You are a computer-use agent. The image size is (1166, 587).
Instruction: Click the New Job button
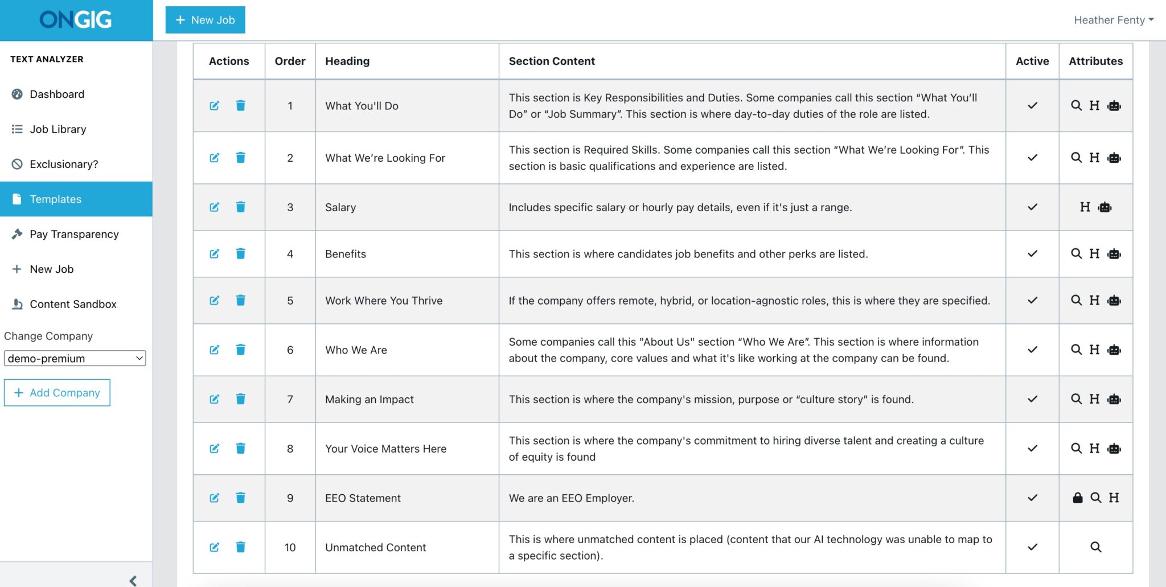(x=205, y=19)
